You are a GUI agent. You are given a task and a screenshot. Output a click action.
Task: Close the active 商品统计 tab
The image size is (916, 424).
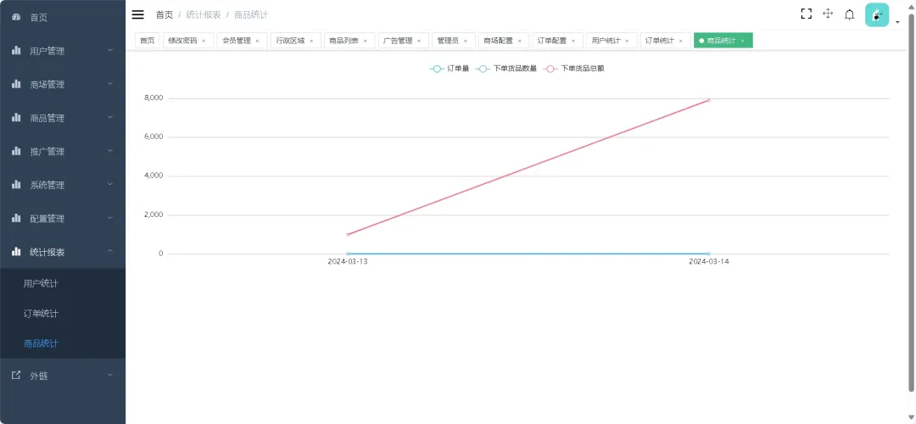[742, 41]
